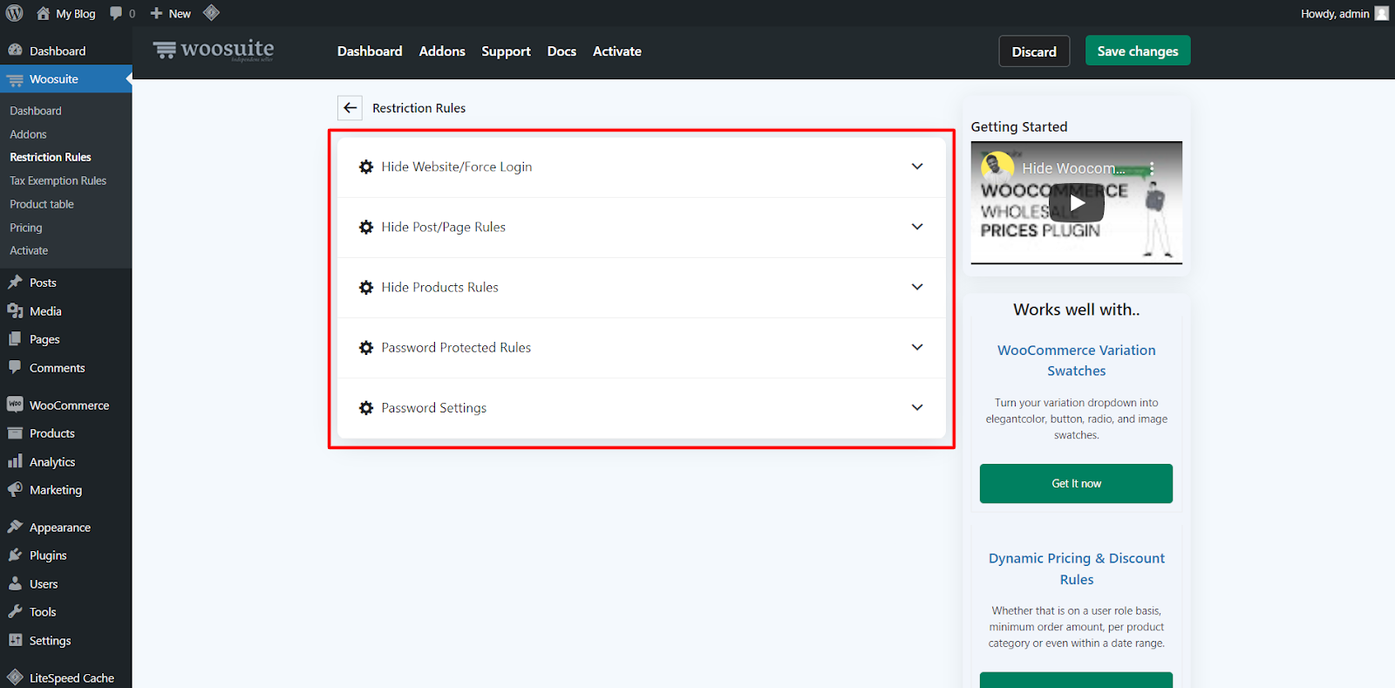
Task: Click the WordPress logo icon in admin bar
Action: pos(15,13)
